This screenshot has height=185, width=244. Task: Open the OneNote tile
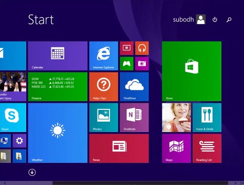click(134, 118)
